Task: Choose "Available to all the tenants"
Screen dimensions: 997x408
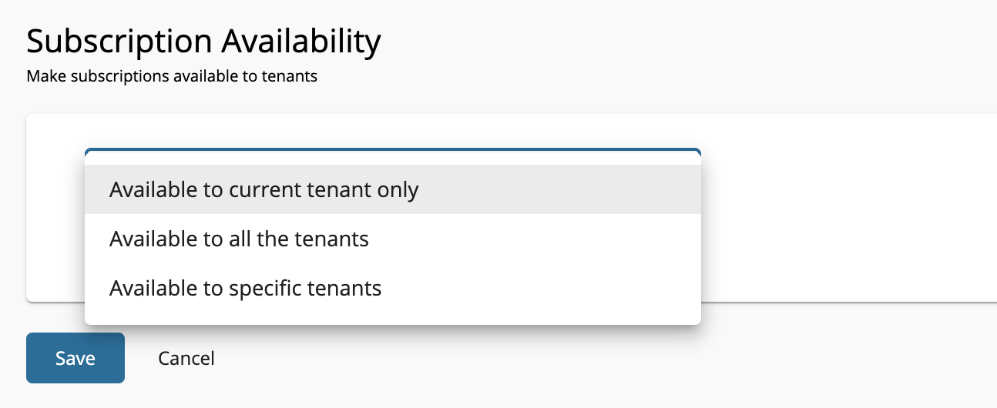Action: [239, 239]
